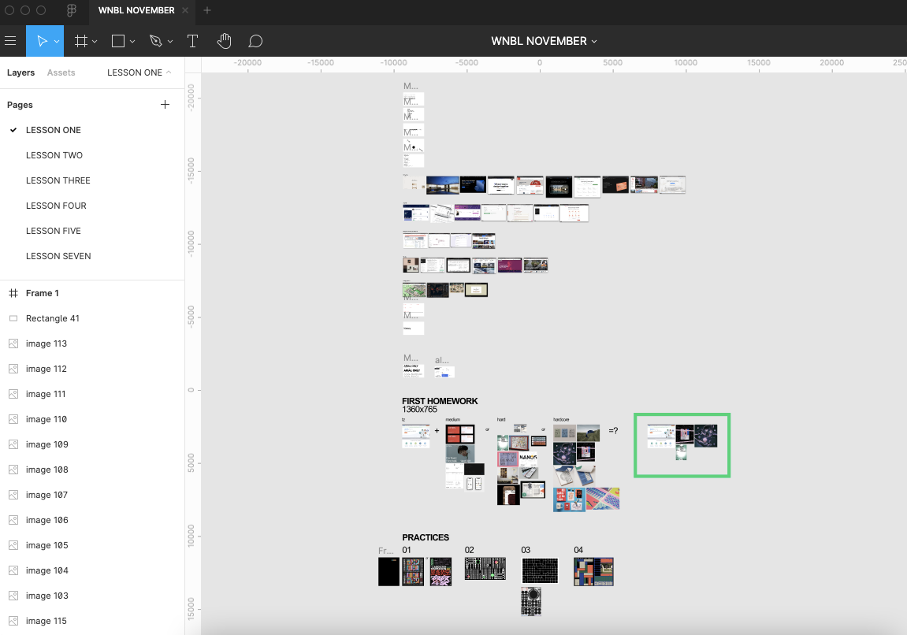This screenshot has width=907, height=635.
Task: Open a new tab with plus
Action: tap(207, 10)
